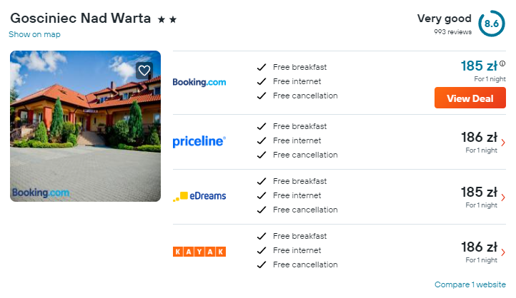
Task: Select the KAYAK 186 zł price
Action: pos(479,247)
